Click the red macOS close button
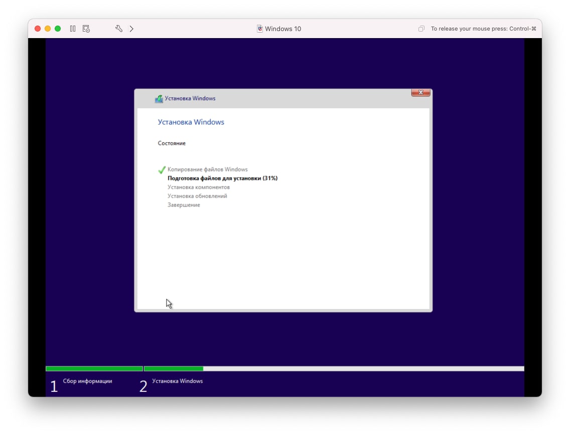Image resolution: width=570 pixels, height=434 pixels. tap(38, 29)
